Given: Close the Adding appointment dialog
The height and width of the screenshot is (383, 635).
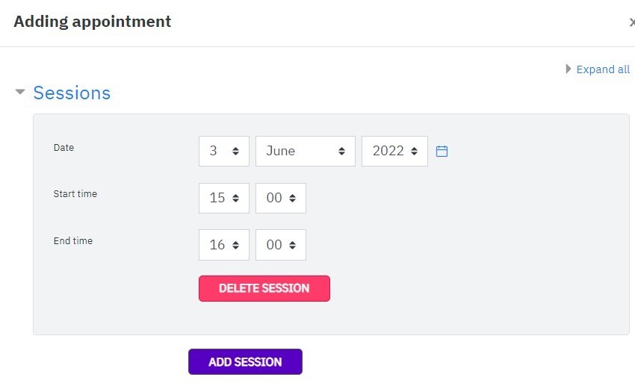Looking at the screenshot, I should coord(632,22).
